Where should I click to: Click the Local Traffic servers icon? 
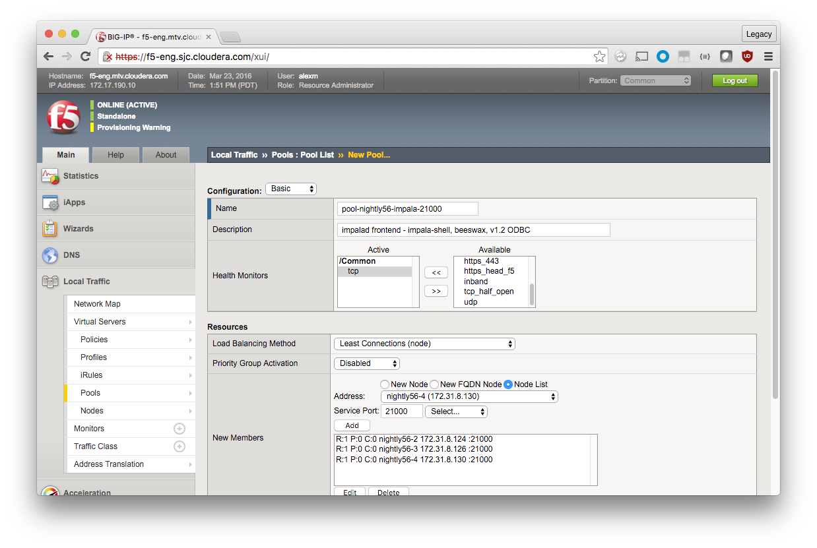[x=50, y=282]
